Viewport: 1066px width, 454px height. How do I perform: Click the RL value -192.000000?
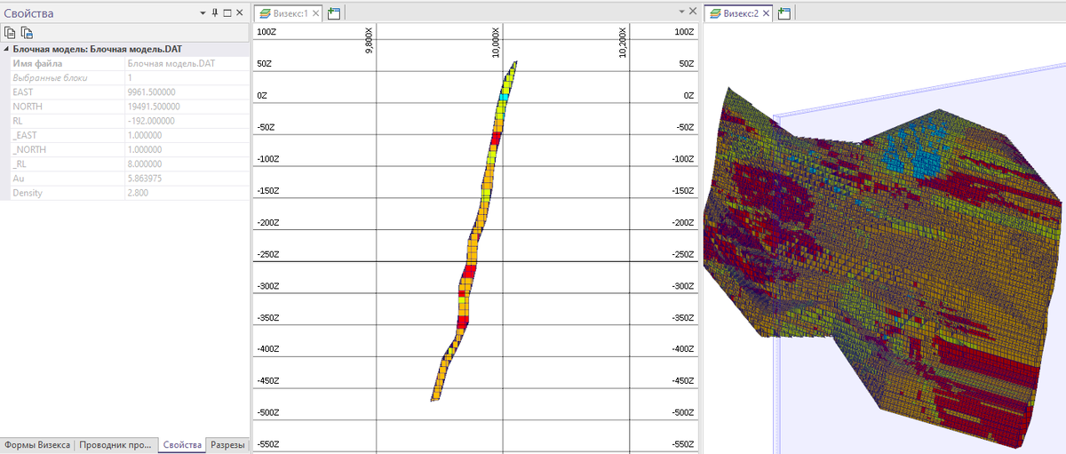[151, 121]
